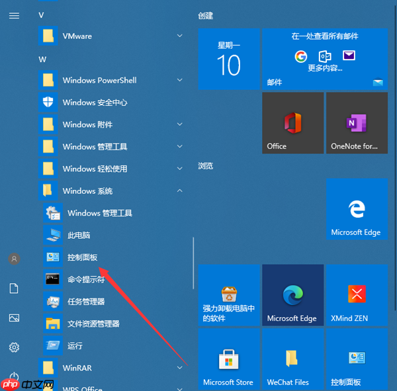Select Windows 安全中心 entry text
This screenshot has width=397, height=391.
click(x=95, y=103)
